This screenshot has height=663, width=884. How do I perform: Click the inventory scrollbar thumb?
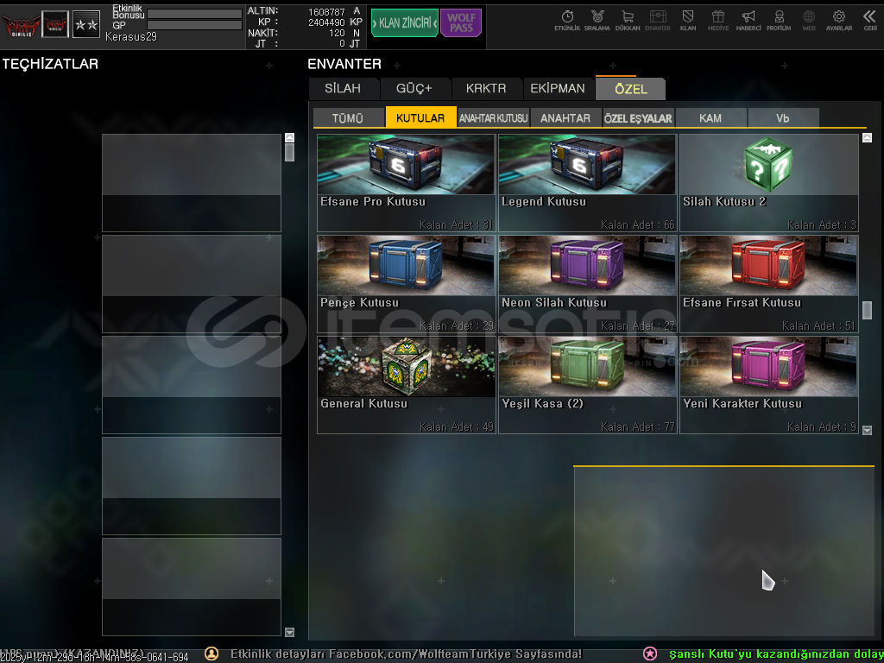(x=867, y=310)
